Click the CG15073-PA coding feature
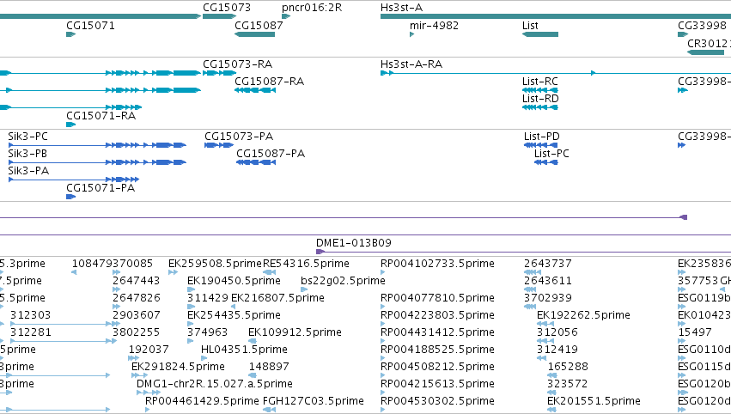The height and width of the screenshot is (414, 731). [219, 145]
